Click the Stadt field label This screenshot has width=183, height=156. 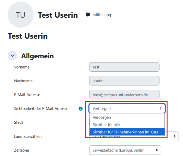click(x=19, y=122)
